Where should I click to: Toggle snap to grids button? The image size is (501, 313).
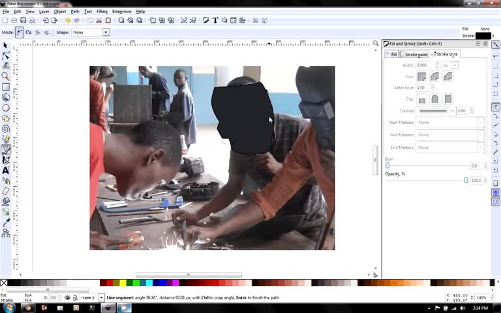pos(496,192)
